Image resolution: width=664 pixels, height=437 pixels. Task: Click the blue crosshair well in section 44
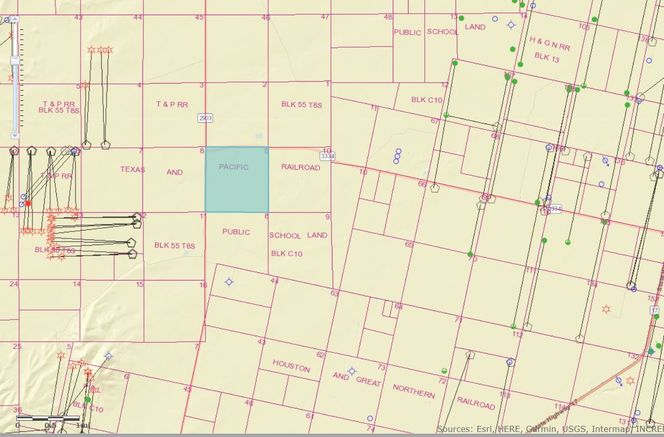click(229, 282)
